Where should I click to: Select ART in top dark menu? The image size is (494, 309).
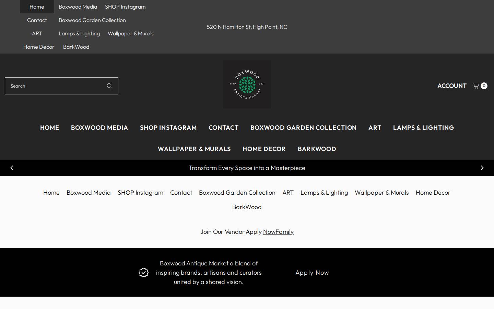tap(37, 33)
